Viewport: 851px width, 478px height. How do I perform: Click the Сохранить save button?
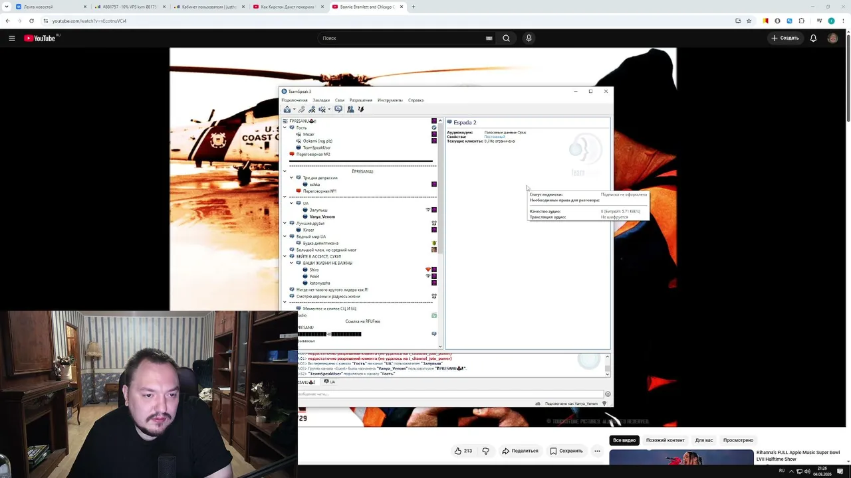566,451
